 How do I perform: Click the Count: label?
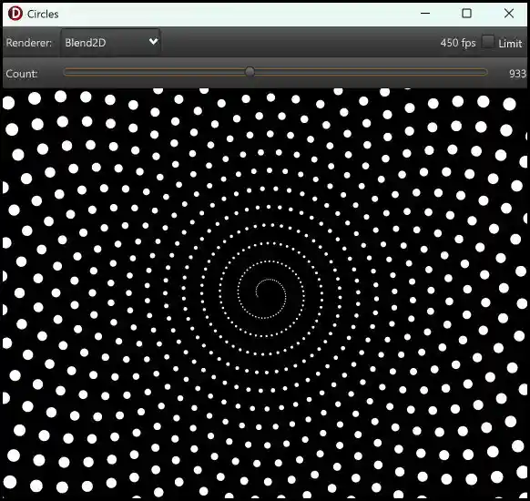pos(22,74)
